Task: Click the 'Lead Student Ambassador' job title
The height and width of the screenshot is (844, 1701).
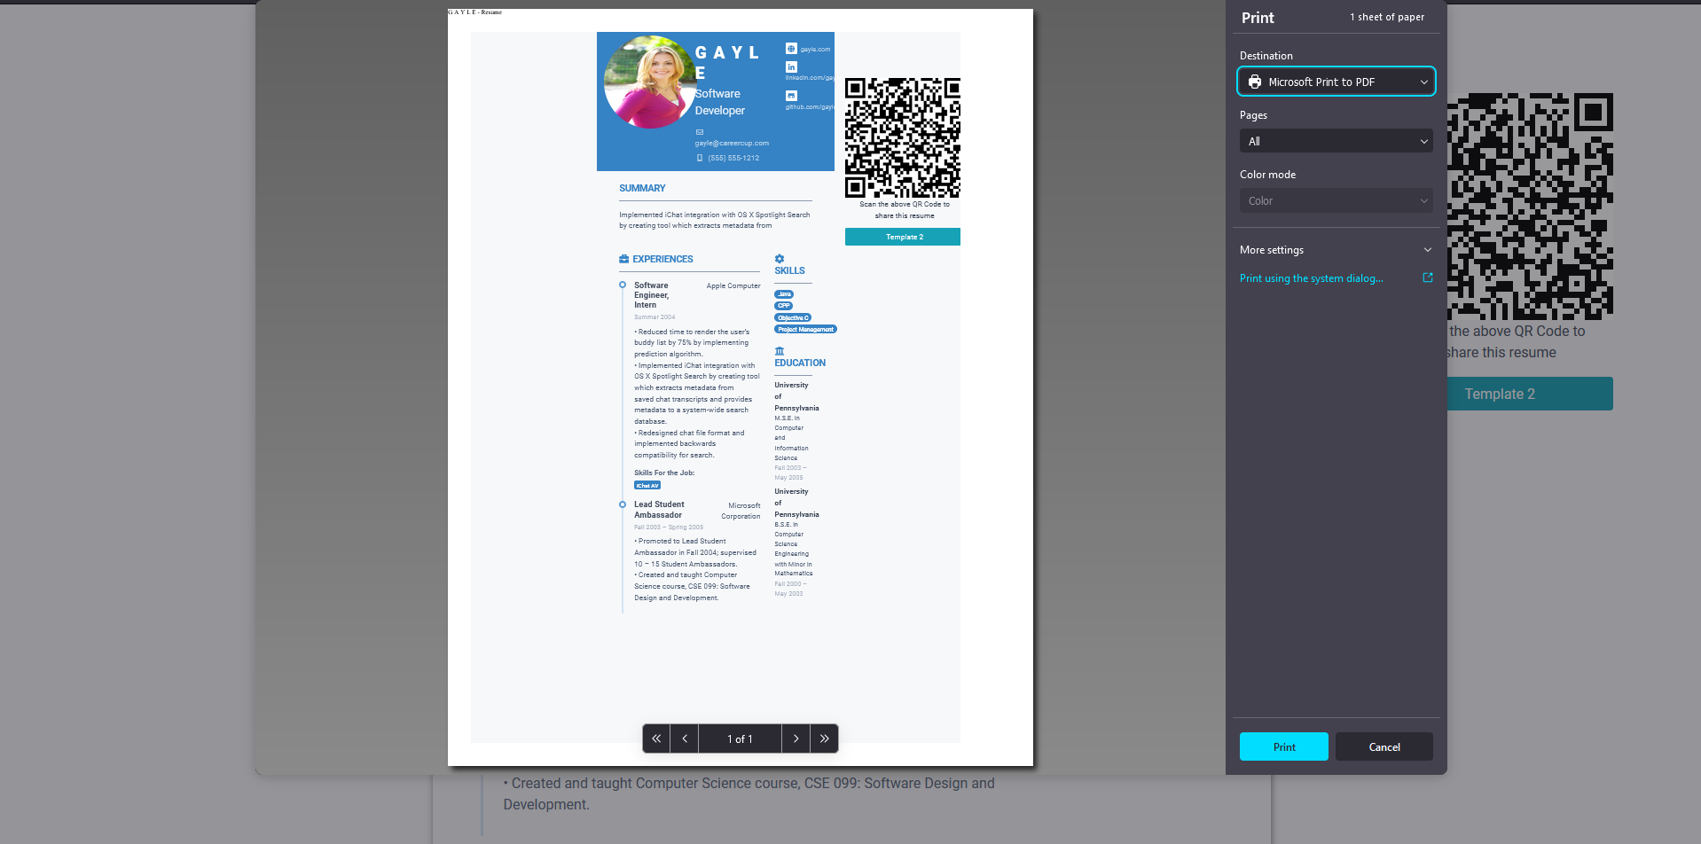Action: click(659, 510)
